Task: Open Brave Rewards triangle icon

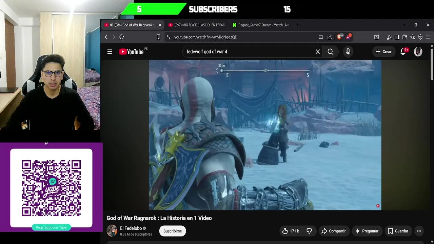Action: point(348,37)
